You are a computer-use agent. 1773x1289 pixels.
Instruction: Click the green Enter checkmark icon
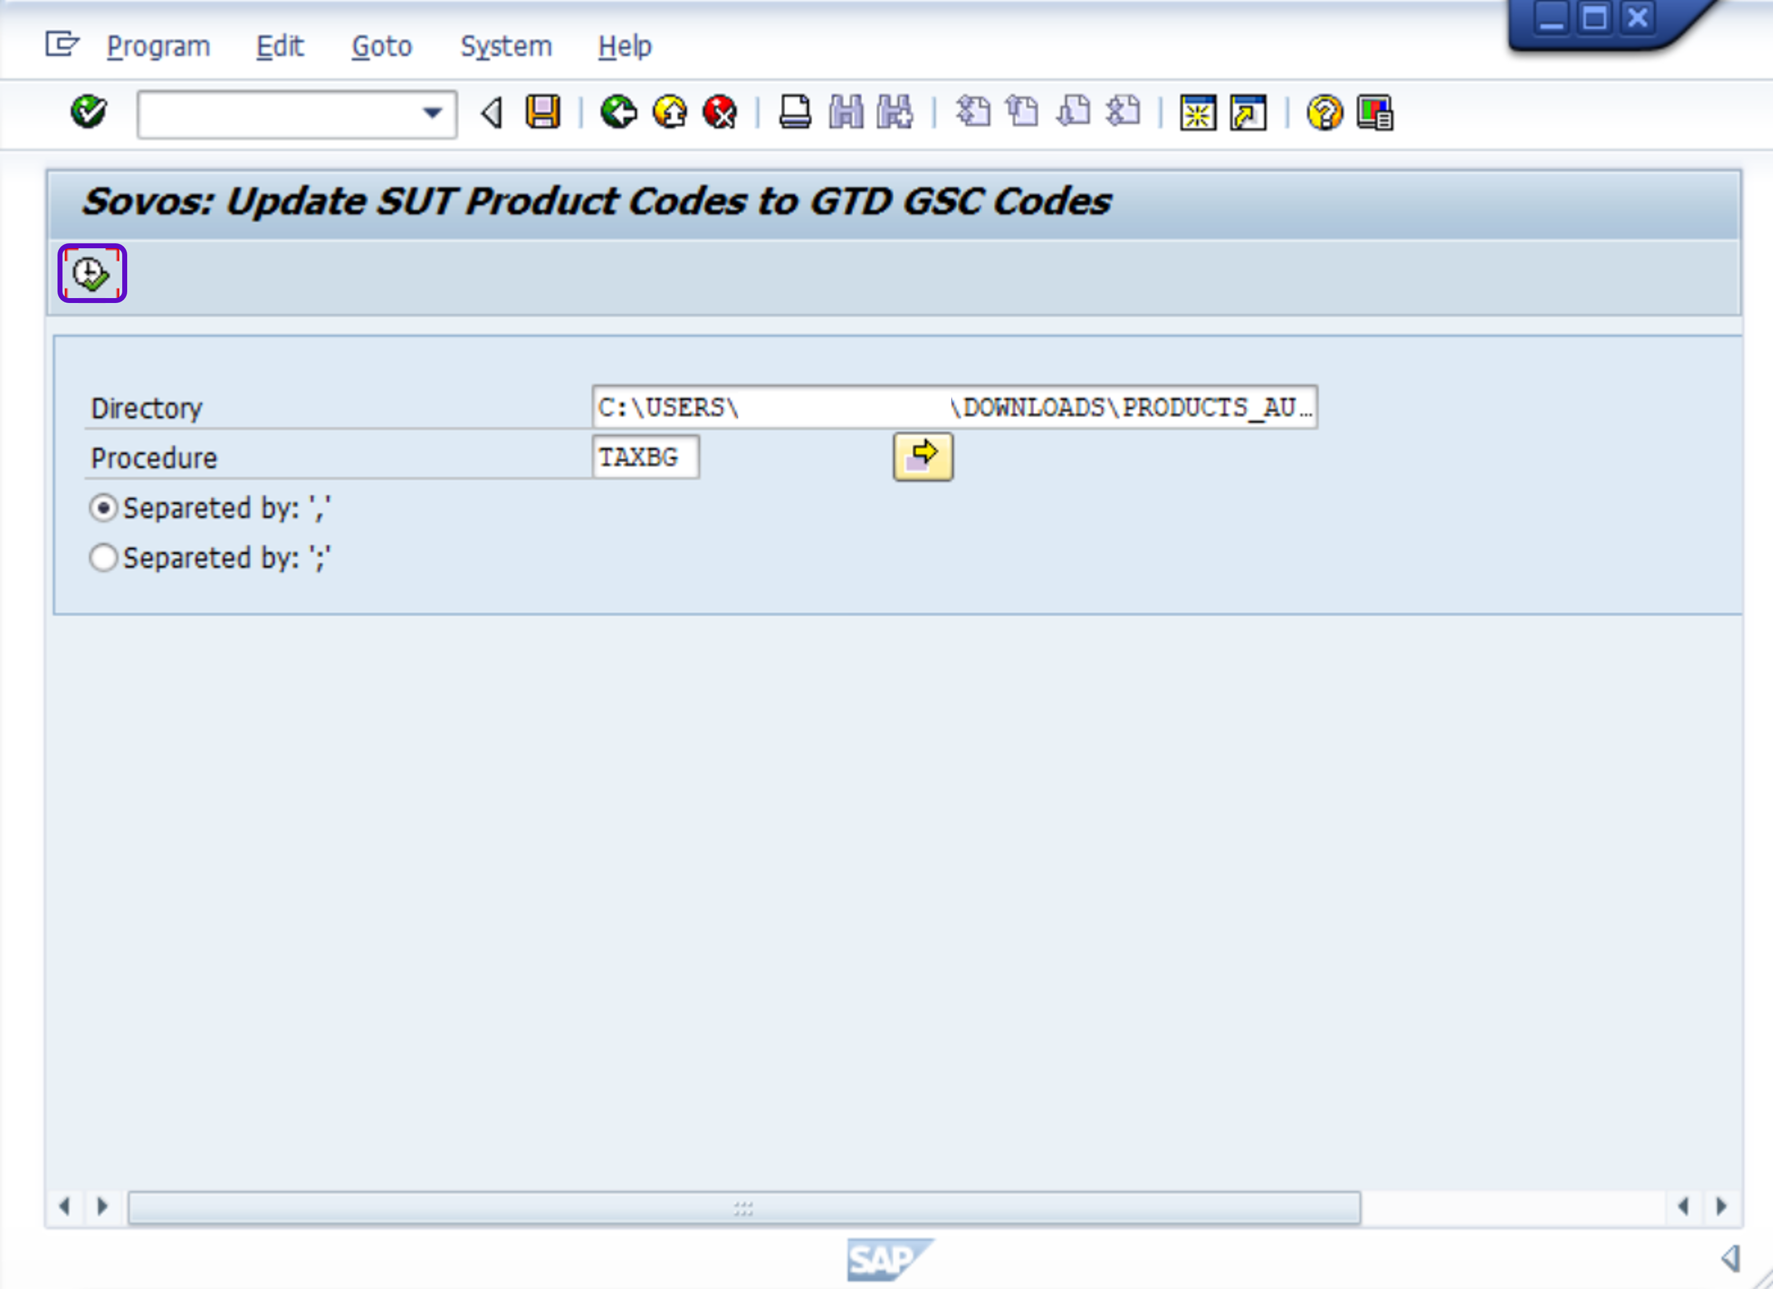(x=88, y=112)
